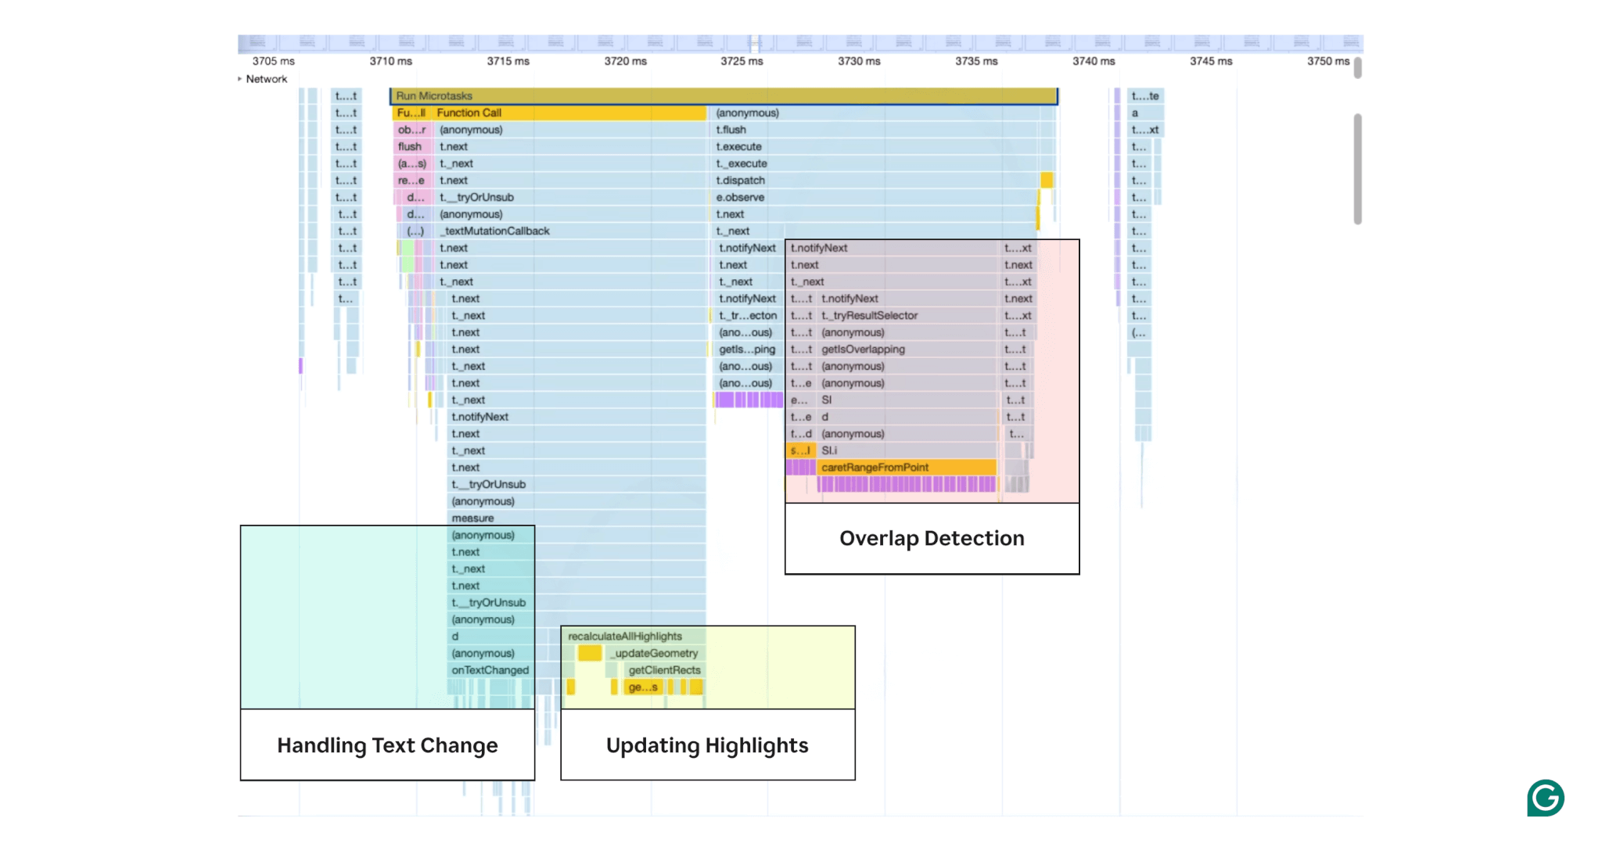Click the 3725 ms timeline marker

[741, 61]
